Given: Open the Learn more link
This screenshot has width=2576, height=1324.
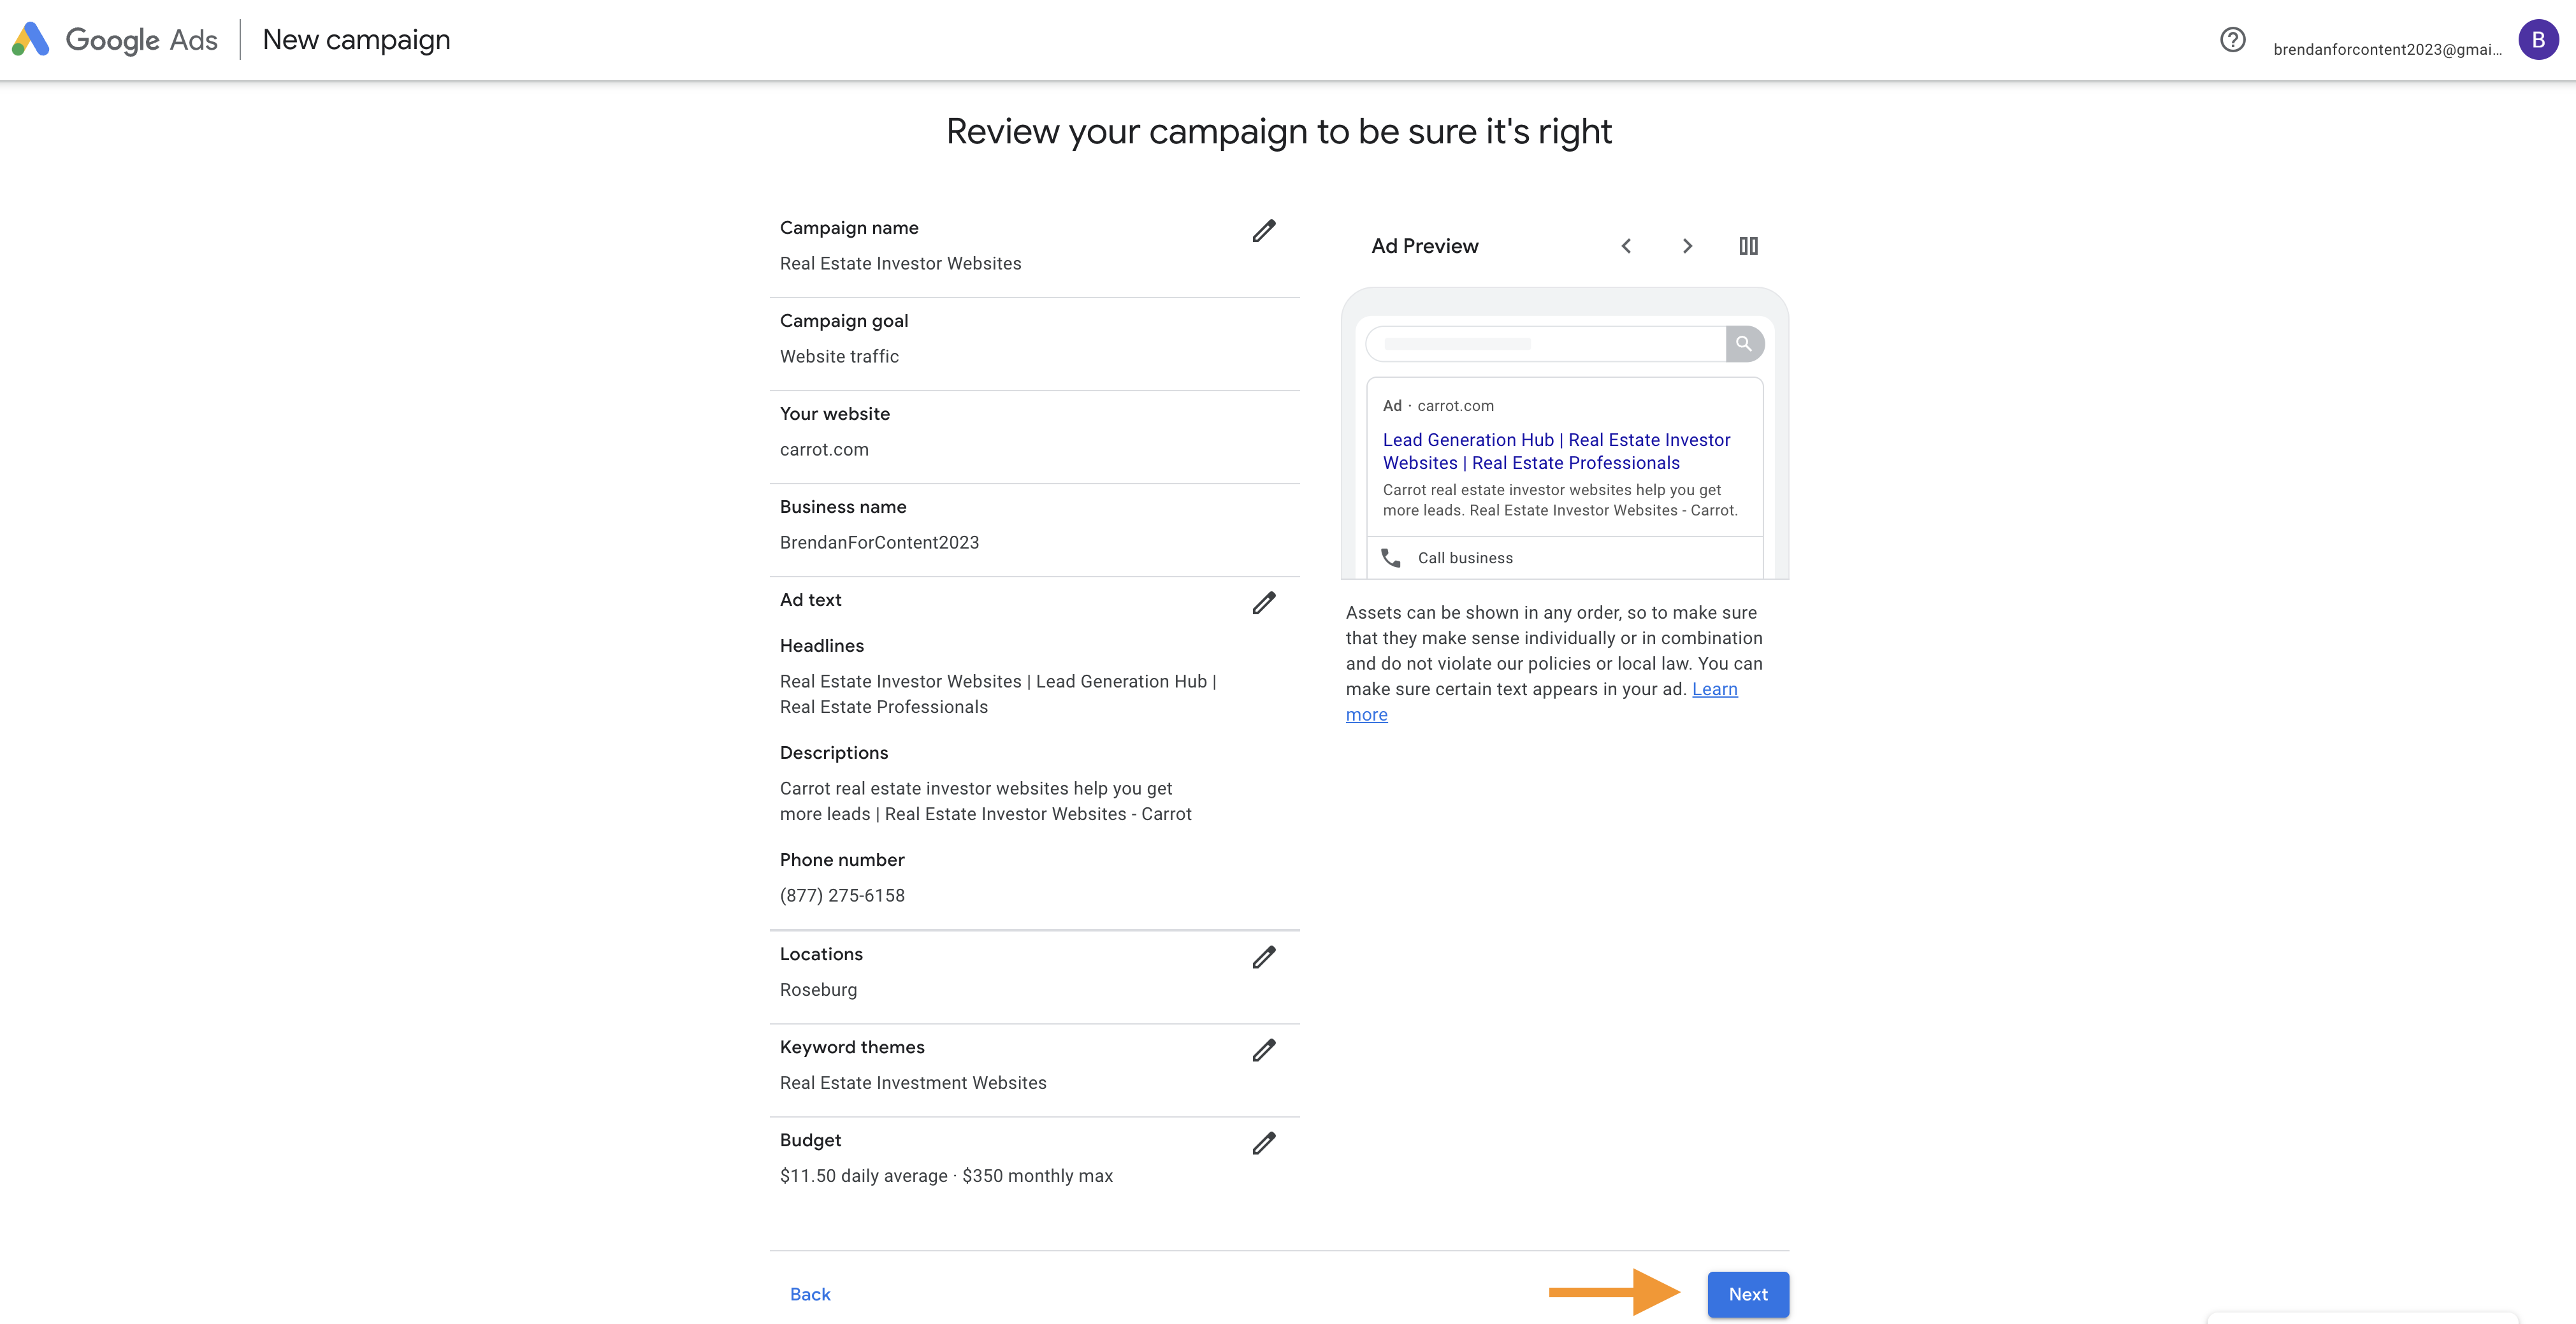Looking at the screenshot, I should pyautogui.click(x=1542, y=702).
